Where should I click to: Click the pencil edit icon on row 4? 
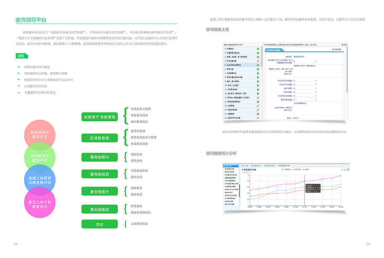coord(258,61)
